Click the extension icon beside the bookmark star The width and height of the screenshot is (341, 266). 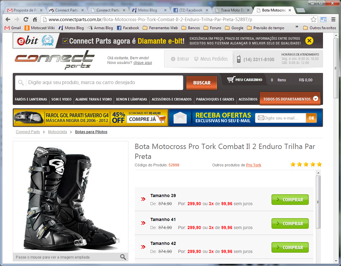point(323,19)
